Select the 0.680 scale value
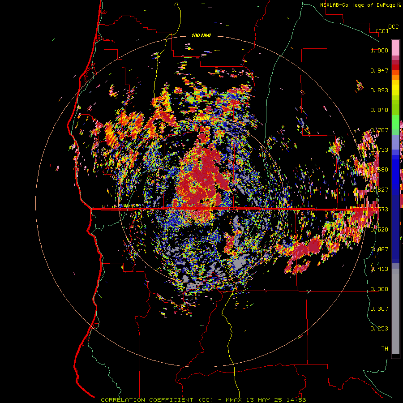The height and width of the screenshot is (403, 403). (x=379, y=170)
